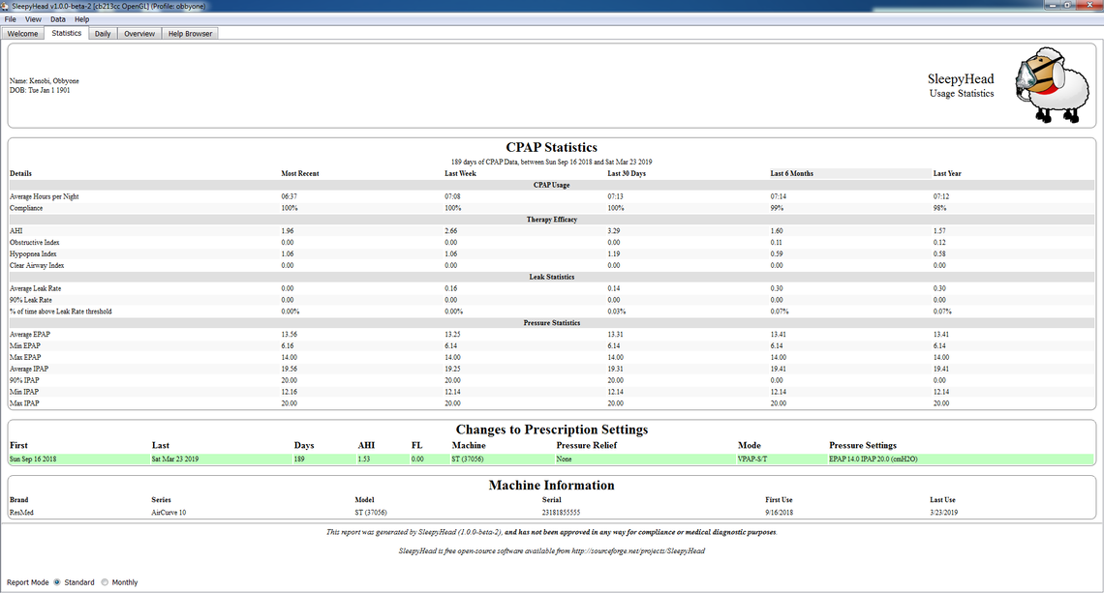Click the '06:37' Most Recent hours value
Viewport: 1104px width, 593px height.
click(x=289, y=197)
